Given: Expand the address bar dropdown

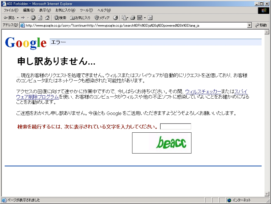Looking at the screenshot, I should tap(249, 26).
